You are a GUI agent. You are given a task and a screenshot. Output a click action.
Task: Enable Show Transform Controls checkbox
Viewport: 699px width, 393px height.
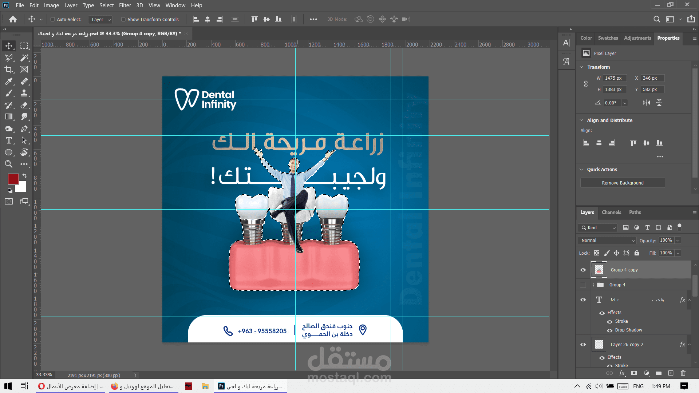pos(123,19)
